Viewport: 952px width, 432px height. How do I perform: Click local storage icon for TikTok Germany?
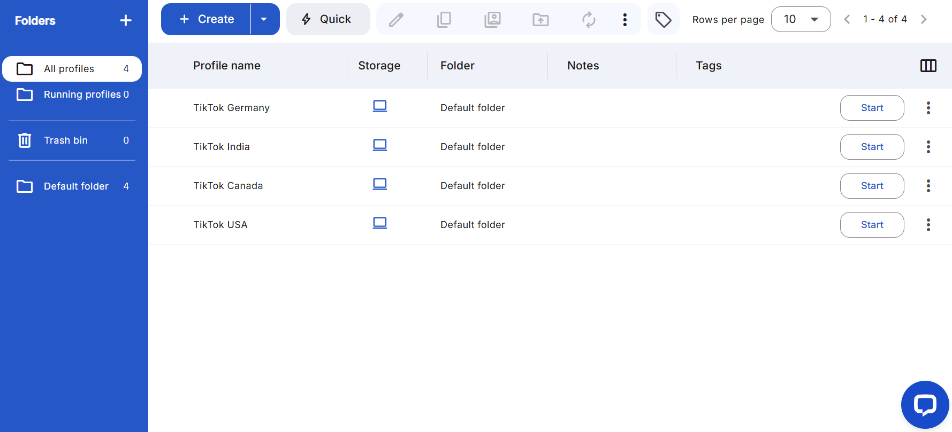pyautogui.click(x=380, y=106)
